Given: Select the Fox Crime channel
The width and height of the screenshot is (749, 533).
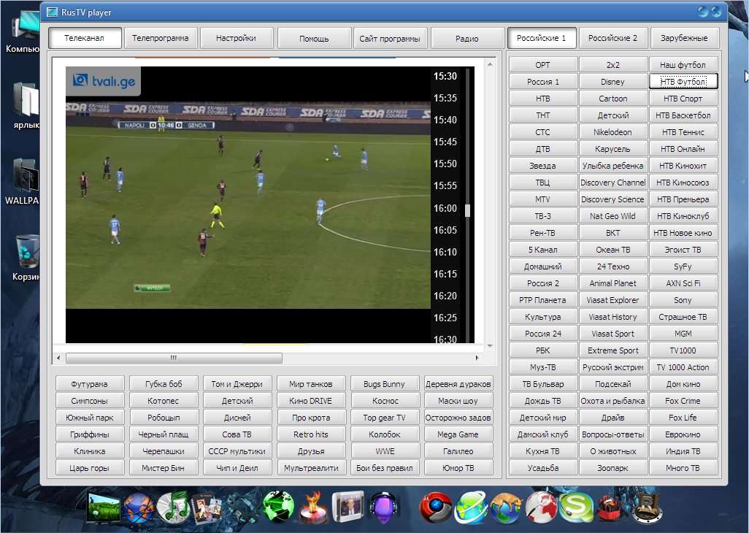Looking at the screenshot, I should coord(683,401).
